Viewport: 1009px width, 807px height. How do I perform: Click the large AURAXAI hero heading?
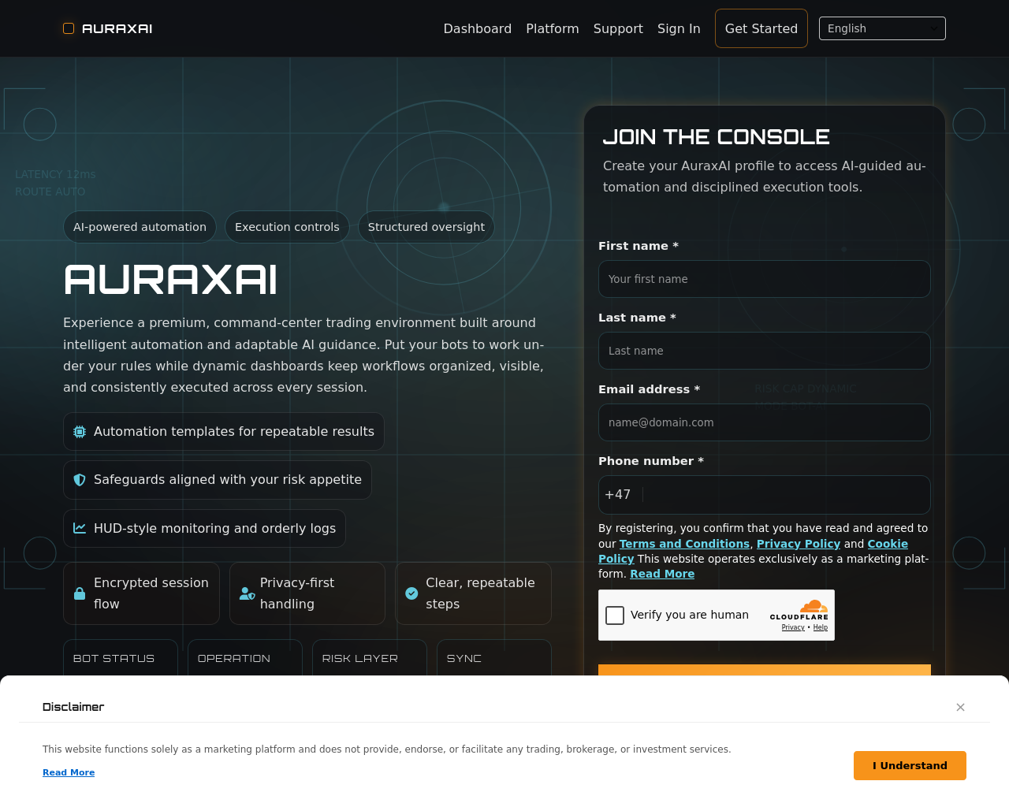click(170, 280)
